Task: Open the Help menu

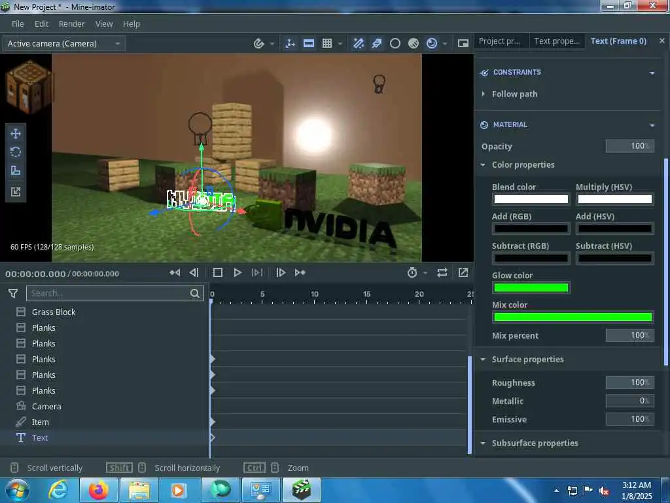Action: [x=131, y=24]
